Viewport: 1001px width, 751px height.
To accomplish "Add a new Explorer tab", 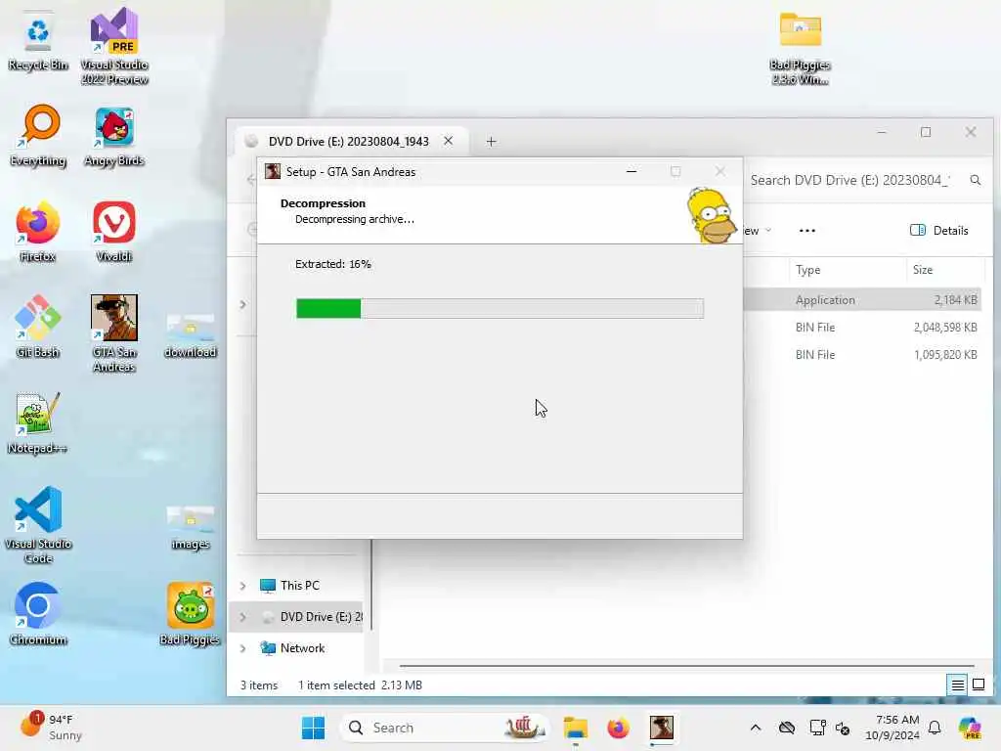I will point(491,141).
